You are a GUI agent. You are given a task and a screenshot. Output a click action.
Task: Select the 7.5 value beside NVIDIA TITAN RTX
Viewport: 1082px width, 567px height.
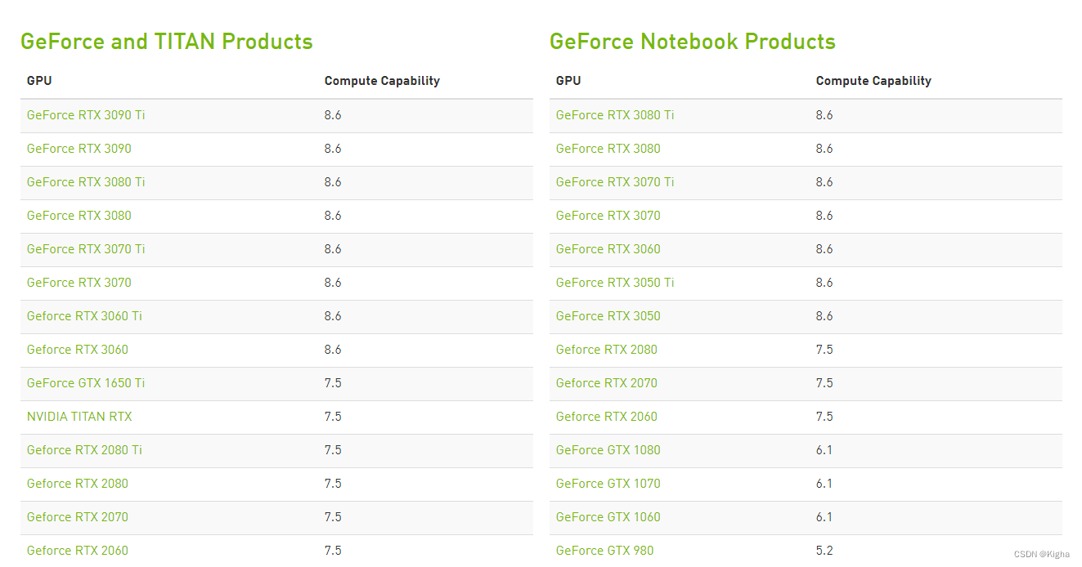[x=333, y=417]
